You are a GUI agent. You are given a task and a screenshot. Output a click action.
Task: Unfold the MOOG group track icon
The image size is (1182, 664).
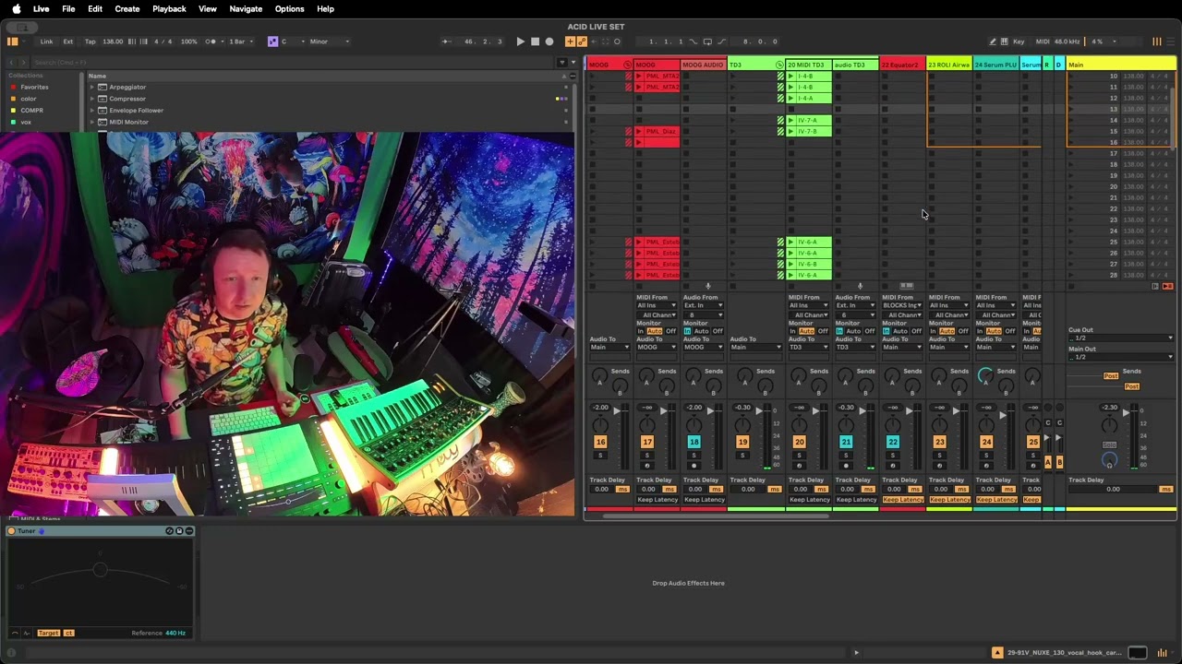coord(628,65)
